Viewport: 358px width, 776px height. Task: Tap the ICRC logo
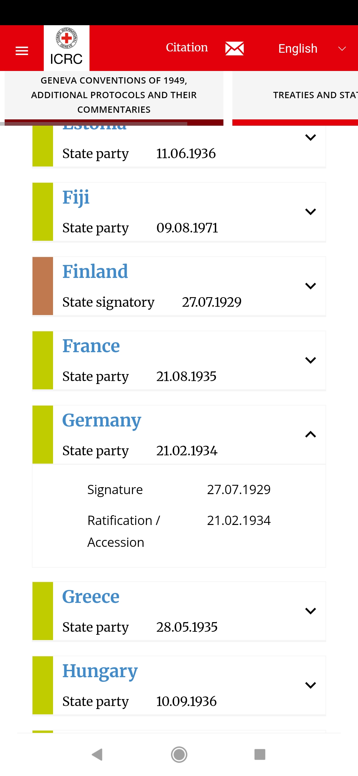coord(67,48)
